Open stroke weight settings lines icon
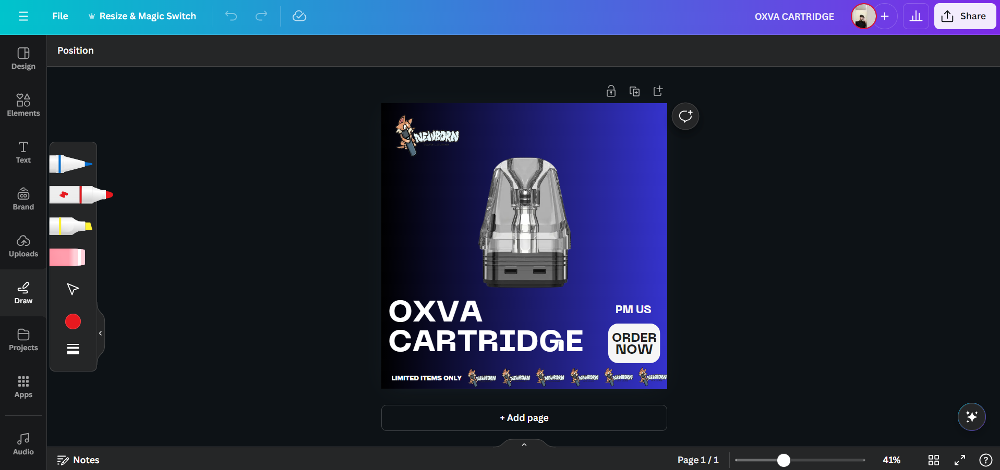 coord(73,349)
